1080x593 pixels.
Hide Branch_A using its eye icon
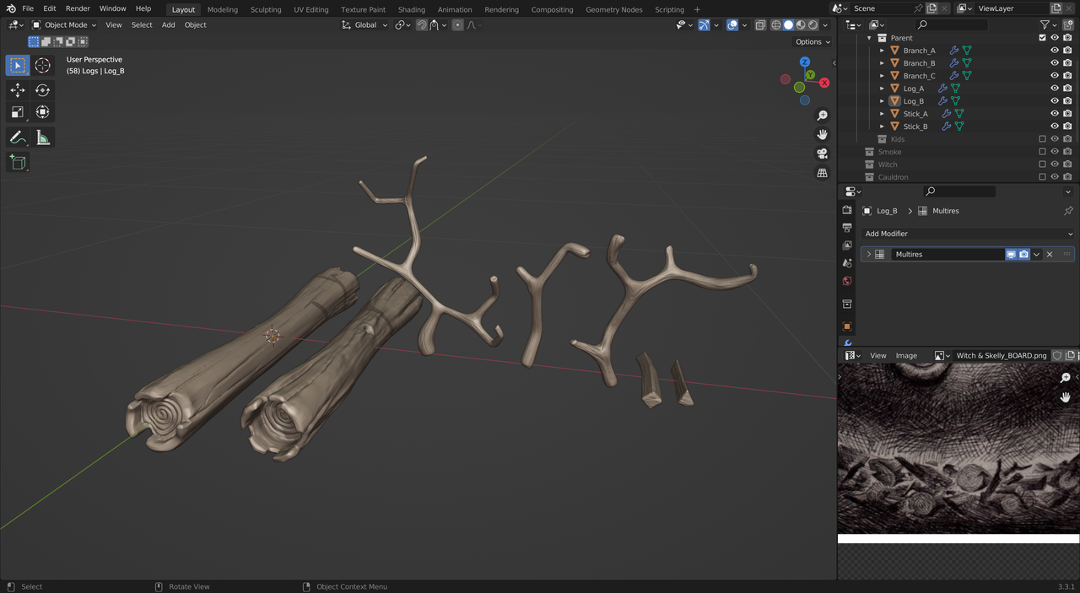coord(1054,51)
